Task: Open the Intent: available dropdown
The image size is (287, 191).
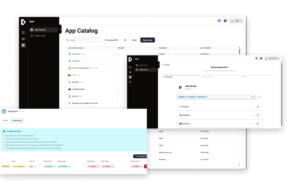Action: point(20,166)
